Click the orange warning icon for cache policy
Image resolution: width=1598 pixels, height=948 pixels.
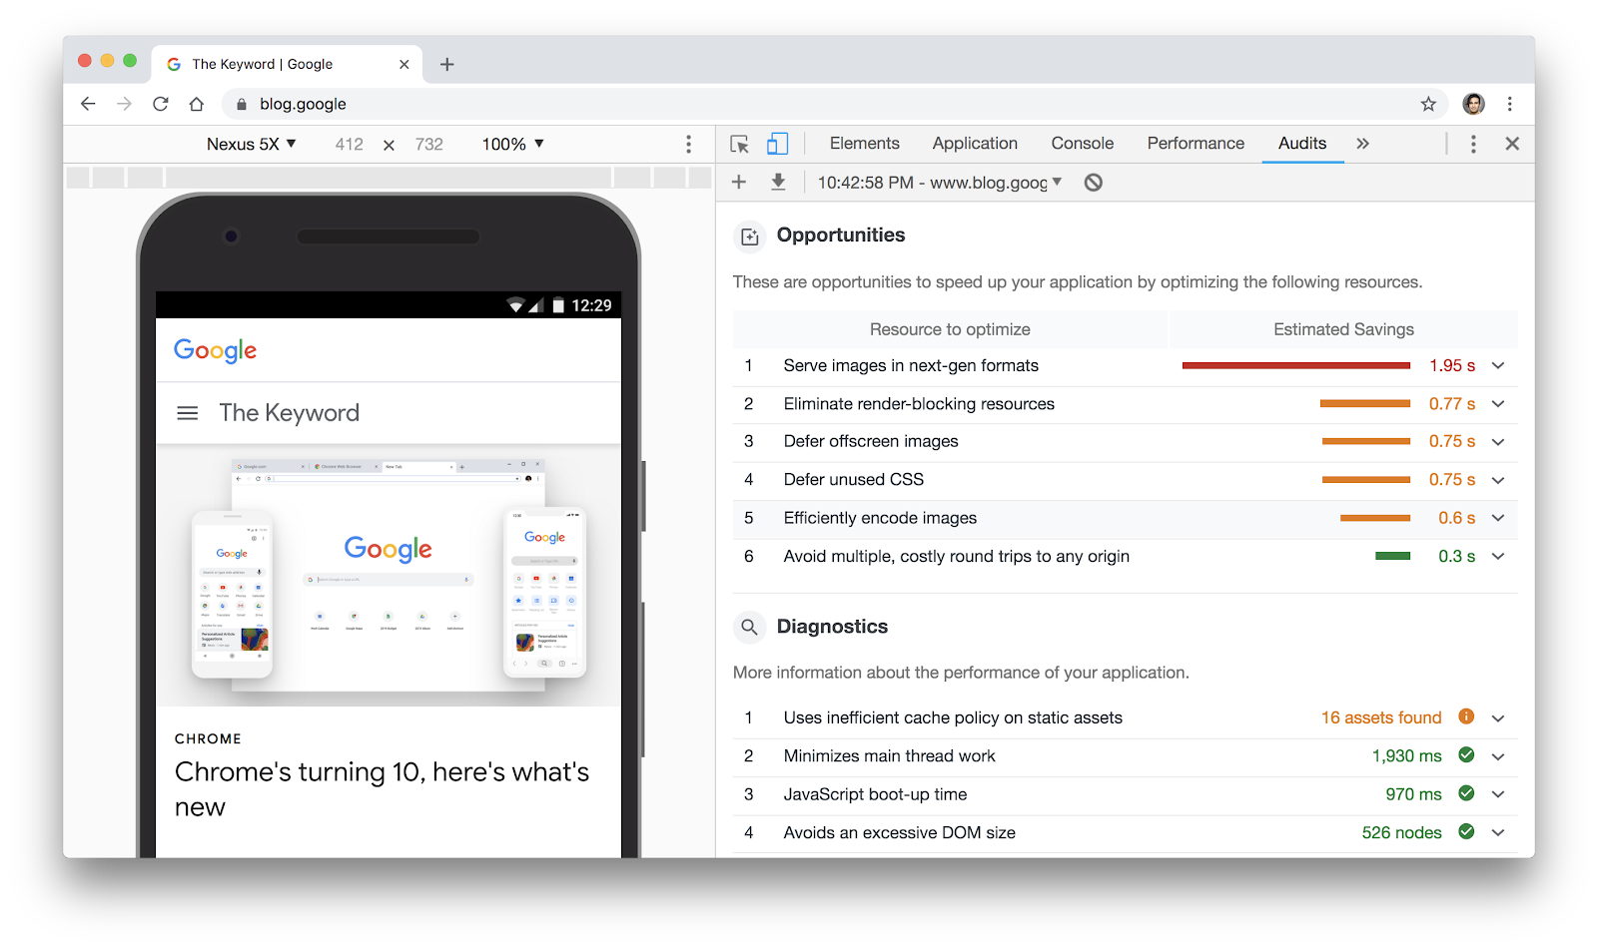pos(1466,716)
